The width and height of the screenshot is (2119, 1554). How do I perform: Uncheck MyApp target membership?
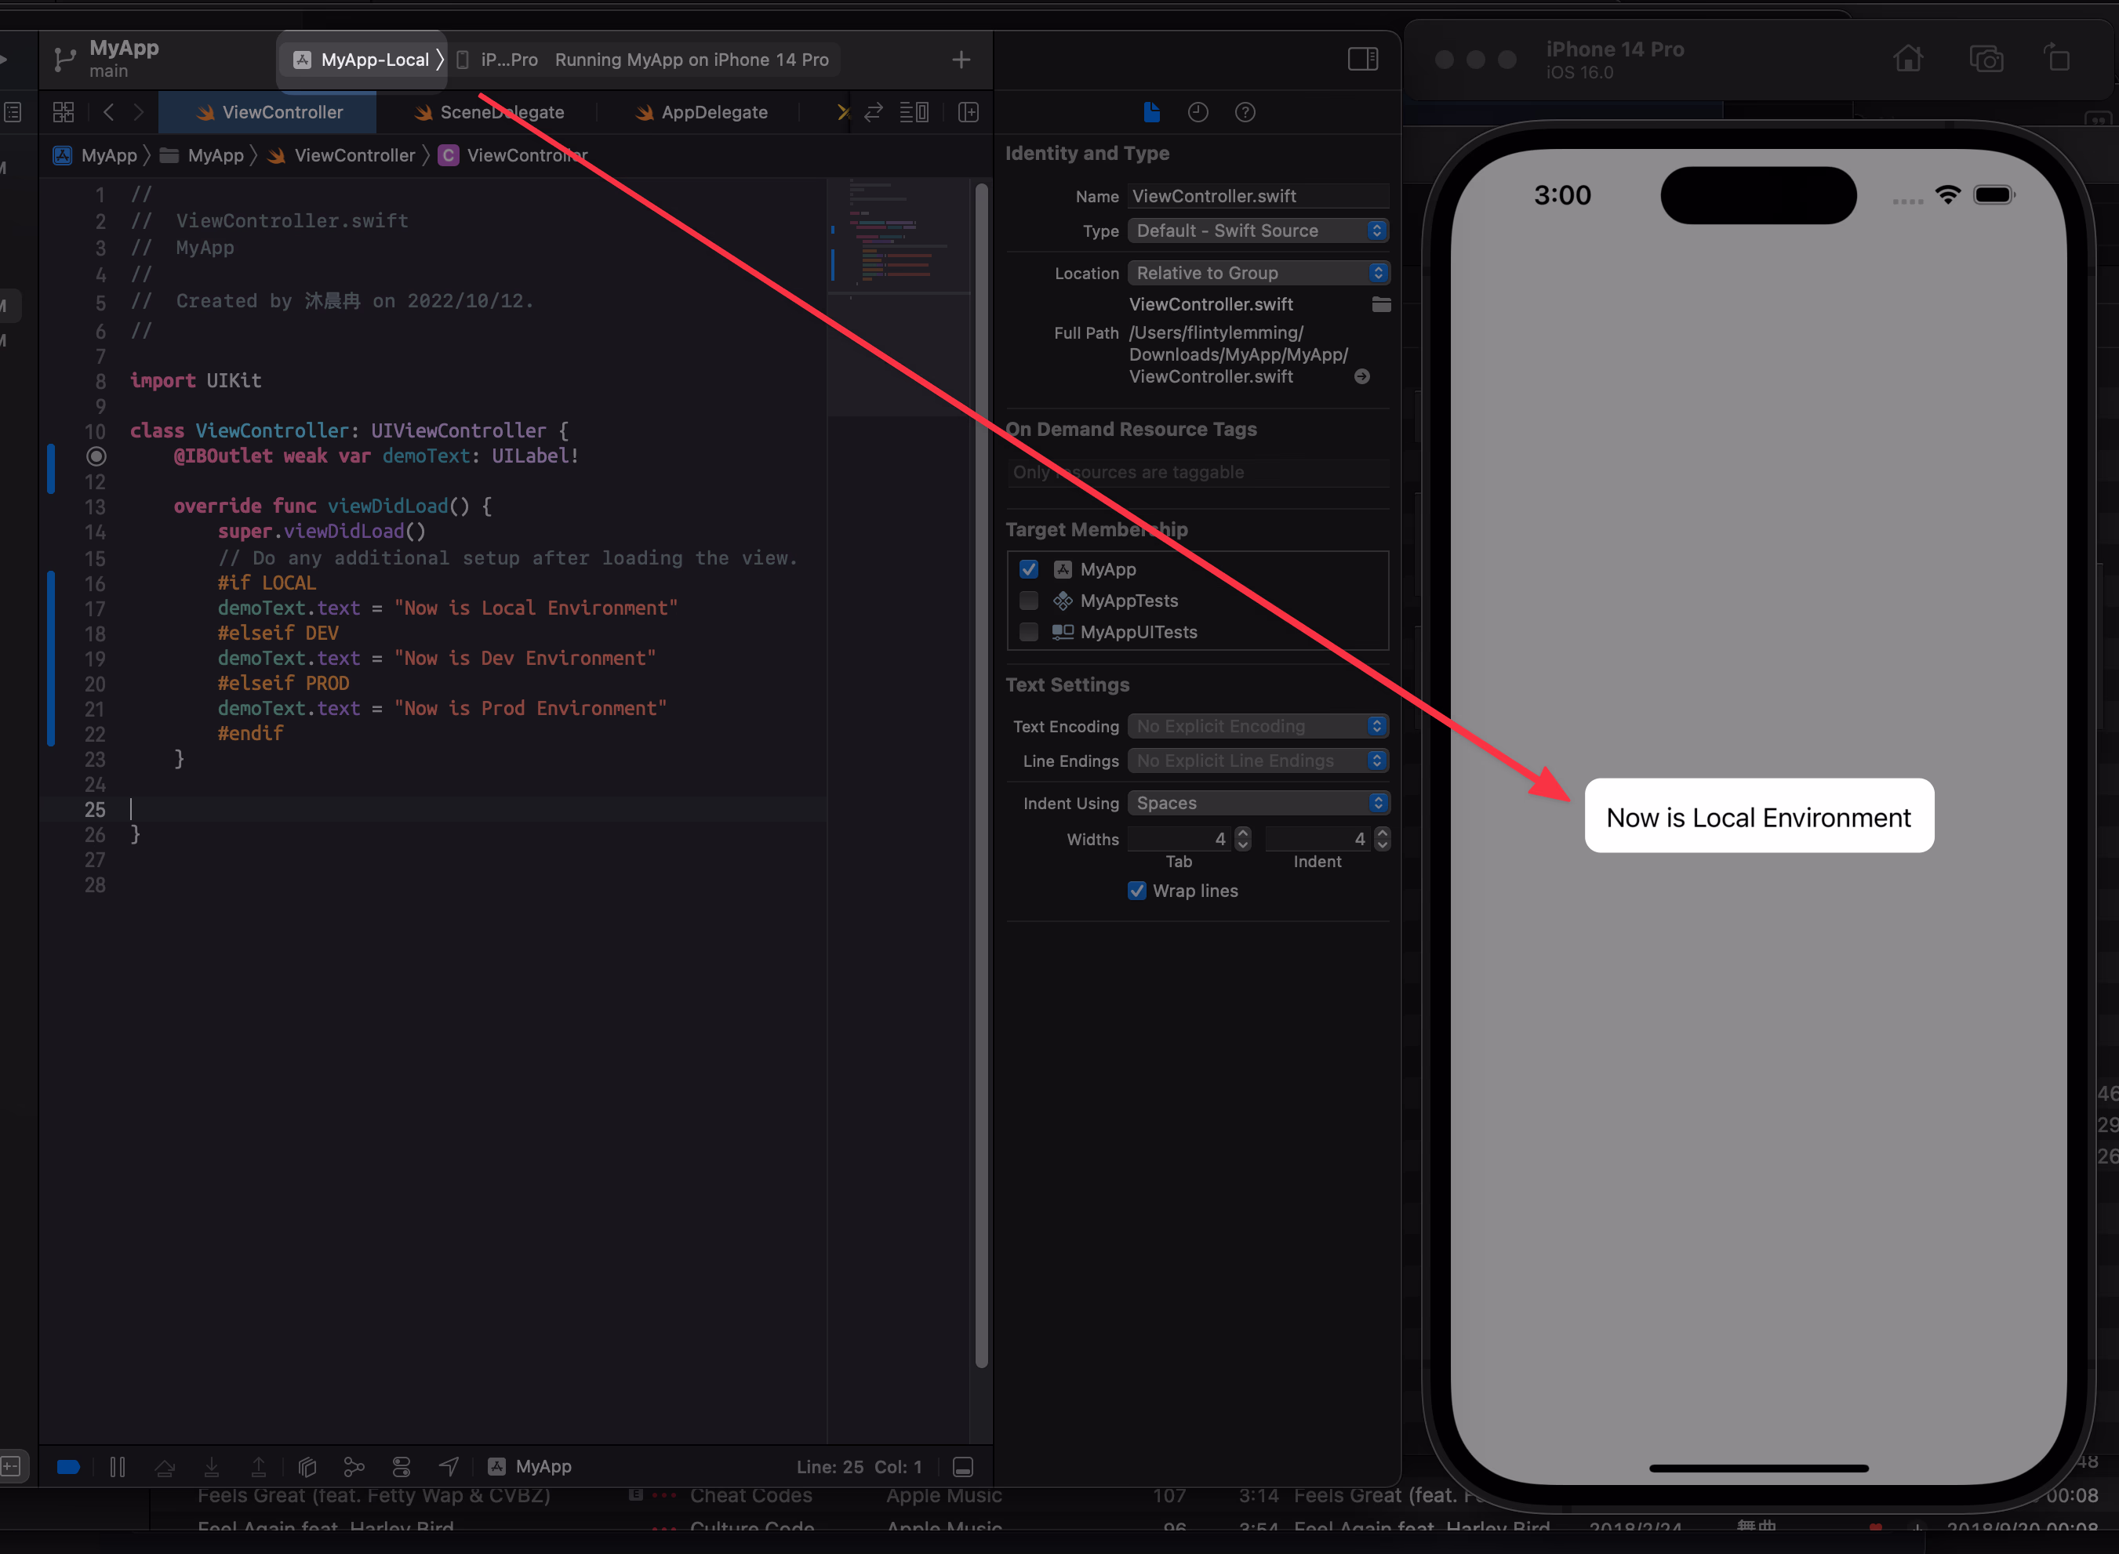[1030, 569]
